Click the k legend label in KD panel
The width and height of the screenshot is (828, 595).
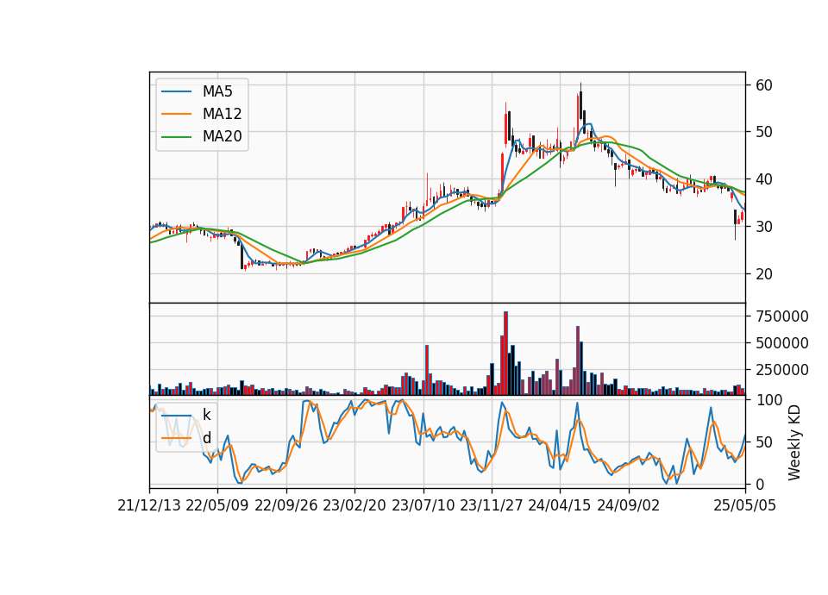(x=206, y=415)
